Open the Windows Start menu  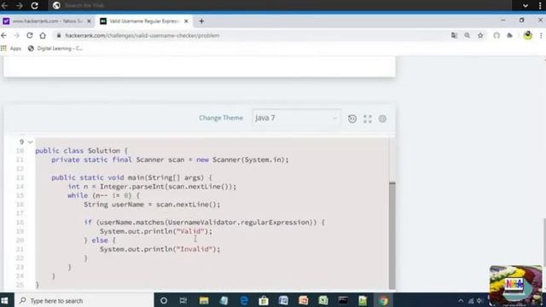tap(4, 300)
